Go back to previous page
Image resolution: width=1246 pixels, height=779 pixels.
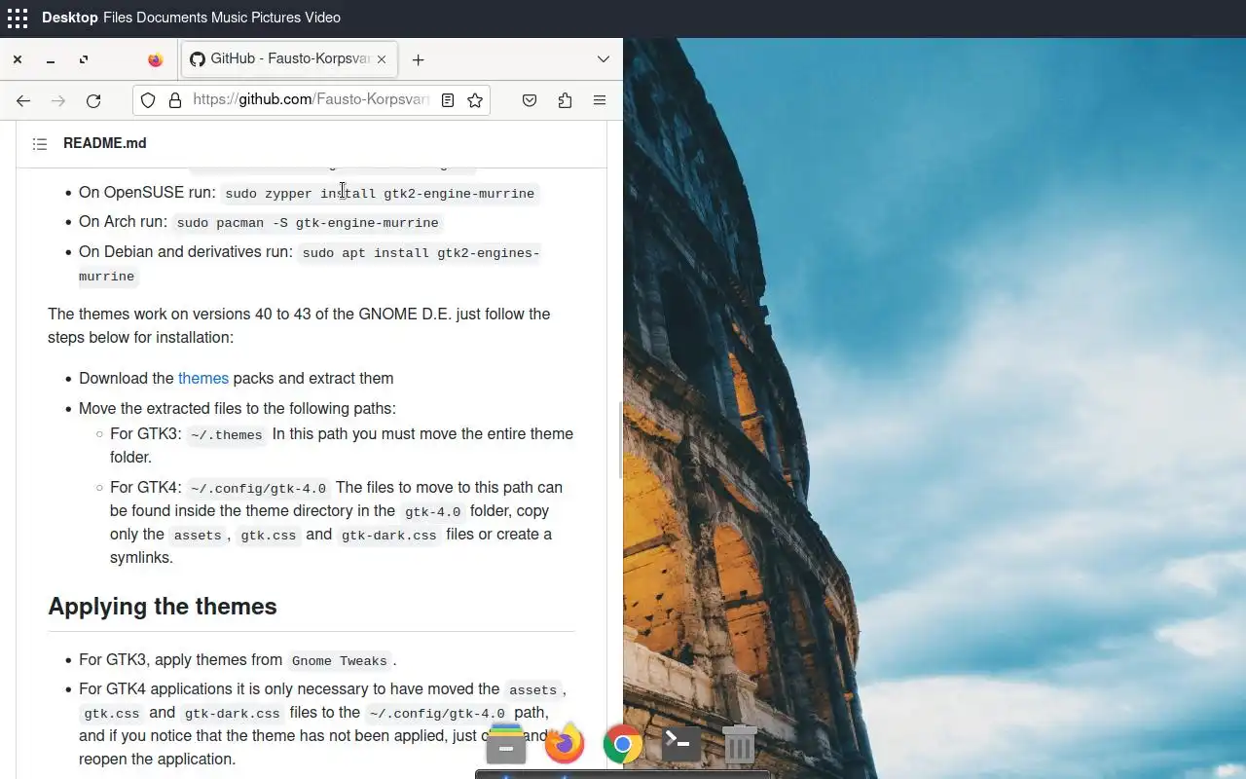tap(23, 100)
